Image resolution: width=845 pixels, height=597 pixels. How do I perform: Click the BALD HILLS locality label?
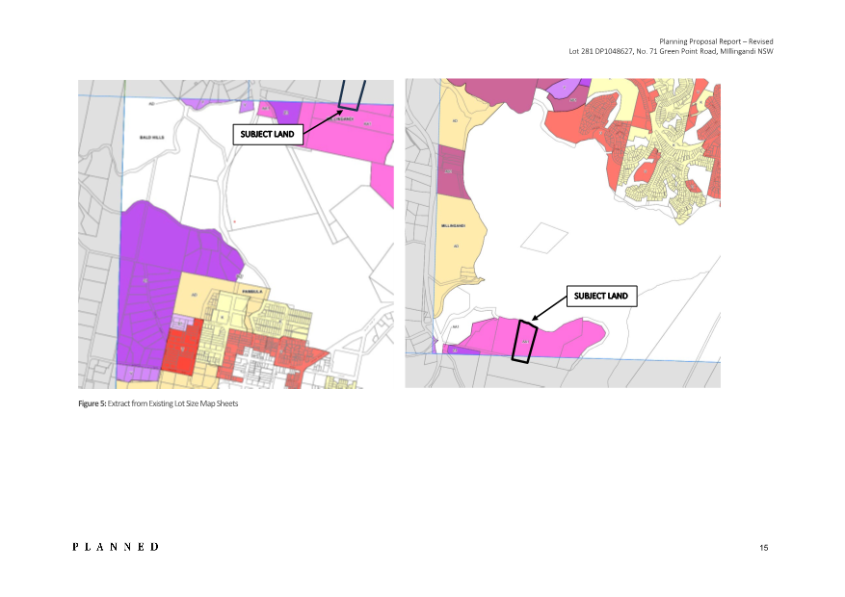pyautogui.click(x=153, y=138)
